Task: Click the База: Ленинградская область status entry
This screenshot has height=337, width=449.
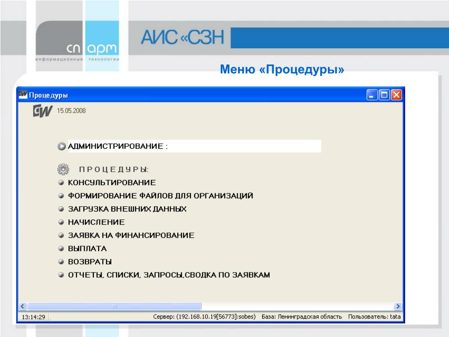Action: point(302,317)
